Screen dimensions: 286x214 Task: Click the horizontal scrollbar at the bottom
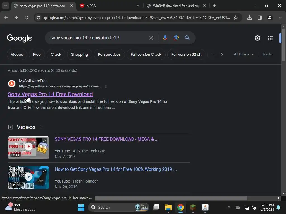(x=171, y=198)
